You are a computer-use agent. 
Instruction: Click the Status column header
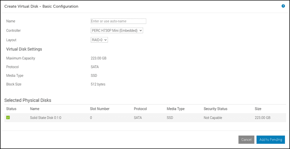tap(11, 108)
